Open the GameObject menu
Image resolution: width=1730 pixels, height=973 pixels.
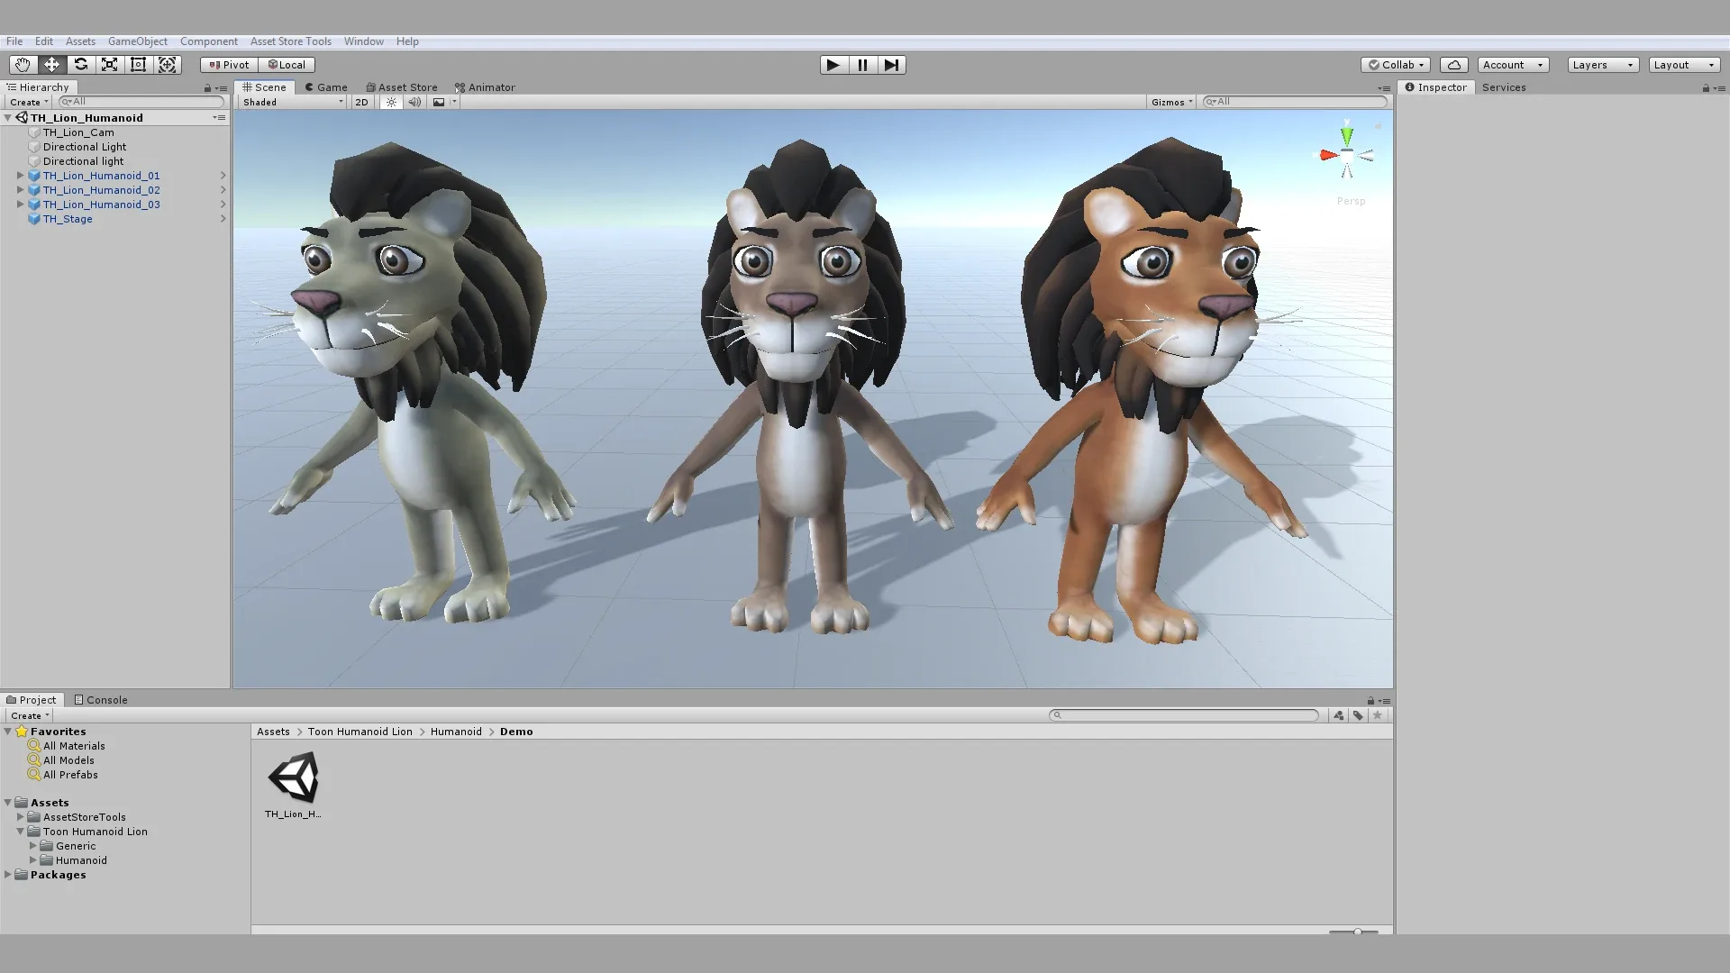coord(138,41)
